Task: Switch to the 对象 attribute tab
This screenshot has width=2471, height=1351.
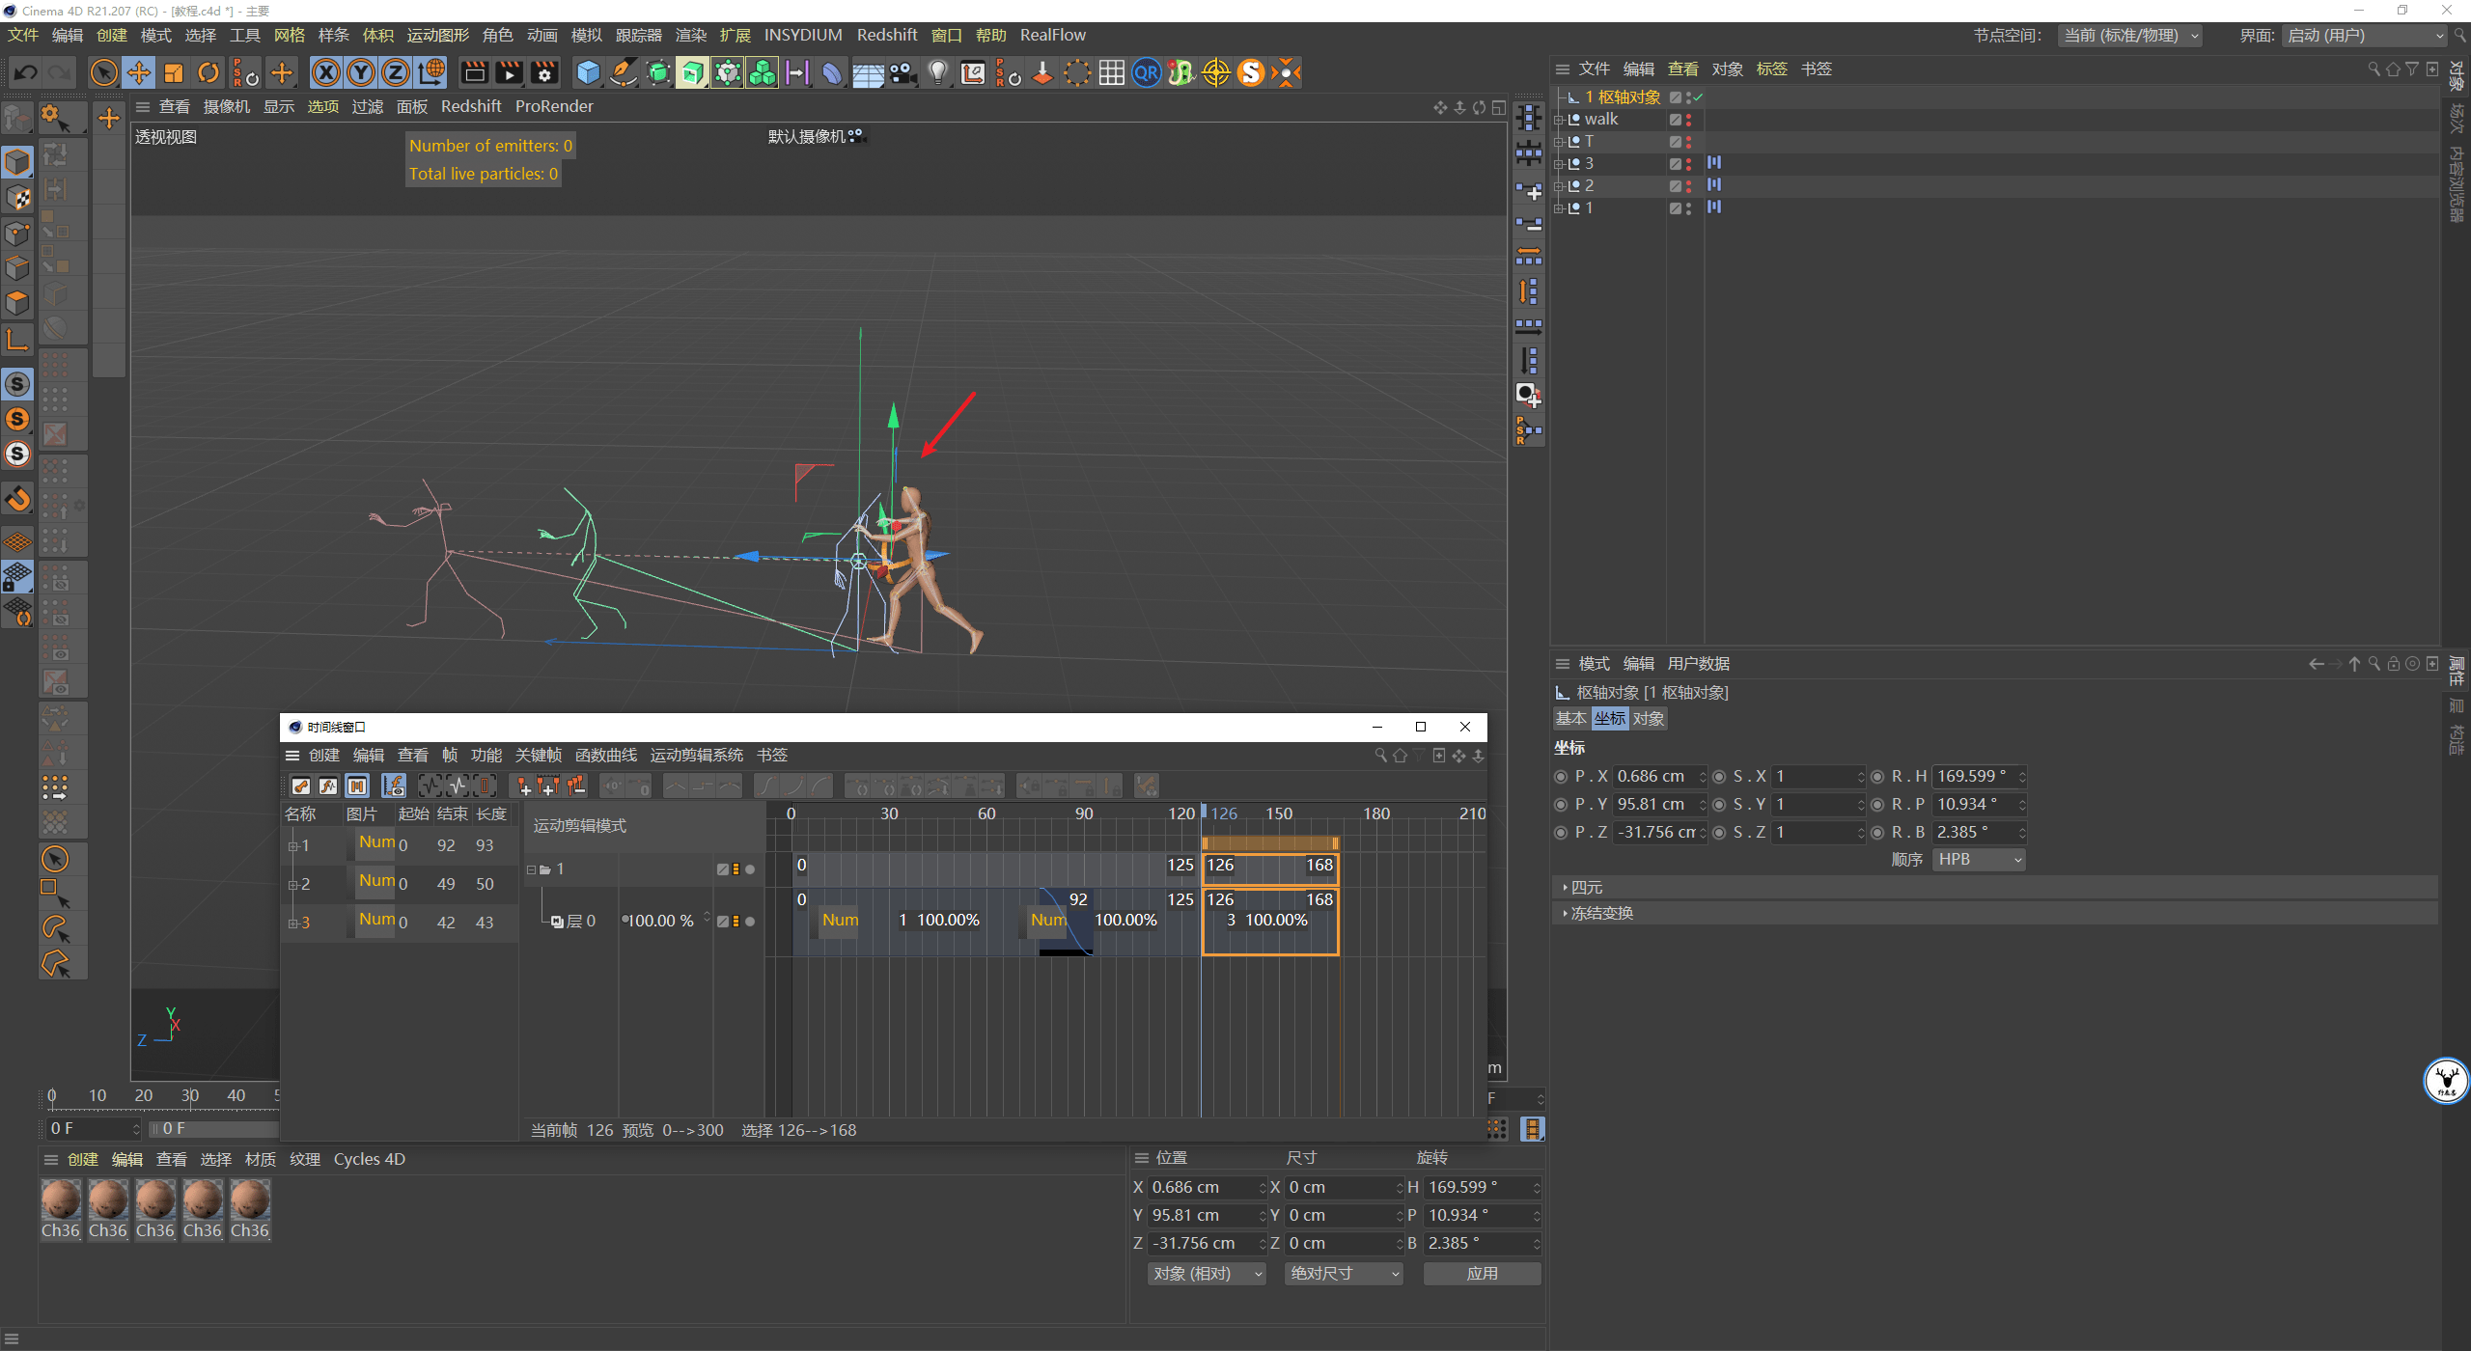Action: point(1648,718)
